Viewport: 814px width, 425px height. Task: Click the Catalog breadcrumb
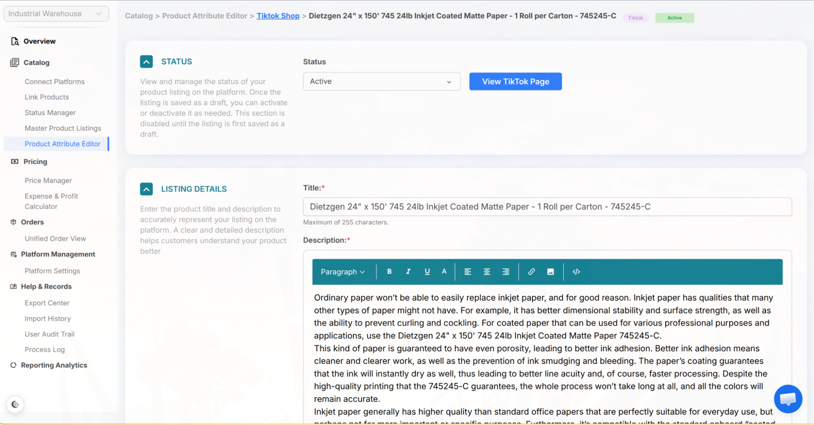point(138,16)
